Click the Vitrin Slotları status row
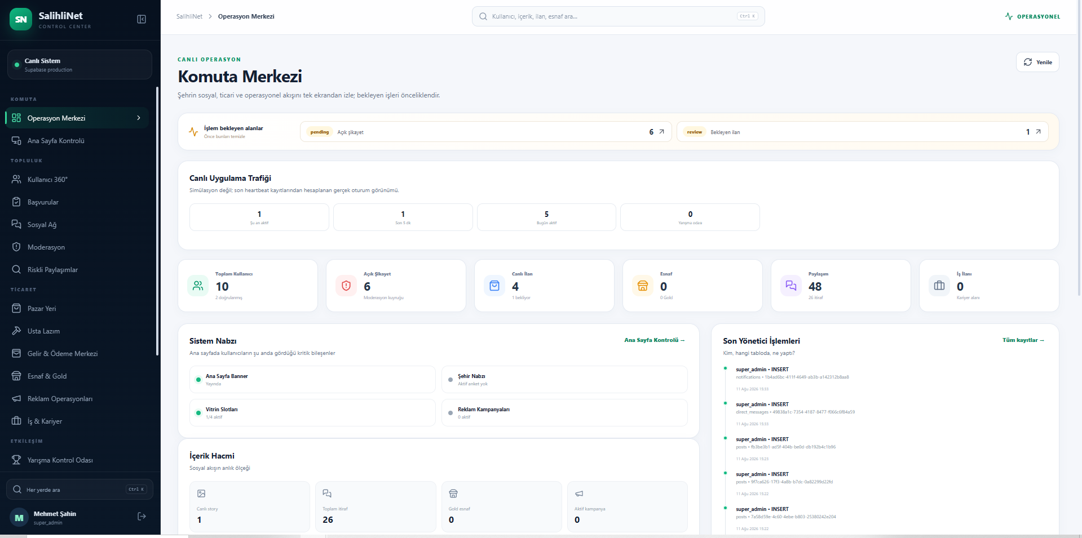The height and width of the screenshot is (538, 1082). (312, 413)
